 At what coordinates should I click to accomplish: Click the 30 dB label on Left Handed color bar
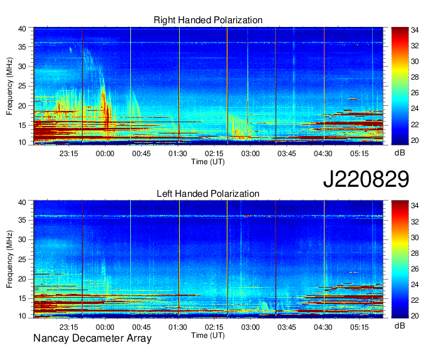(415, 238)
